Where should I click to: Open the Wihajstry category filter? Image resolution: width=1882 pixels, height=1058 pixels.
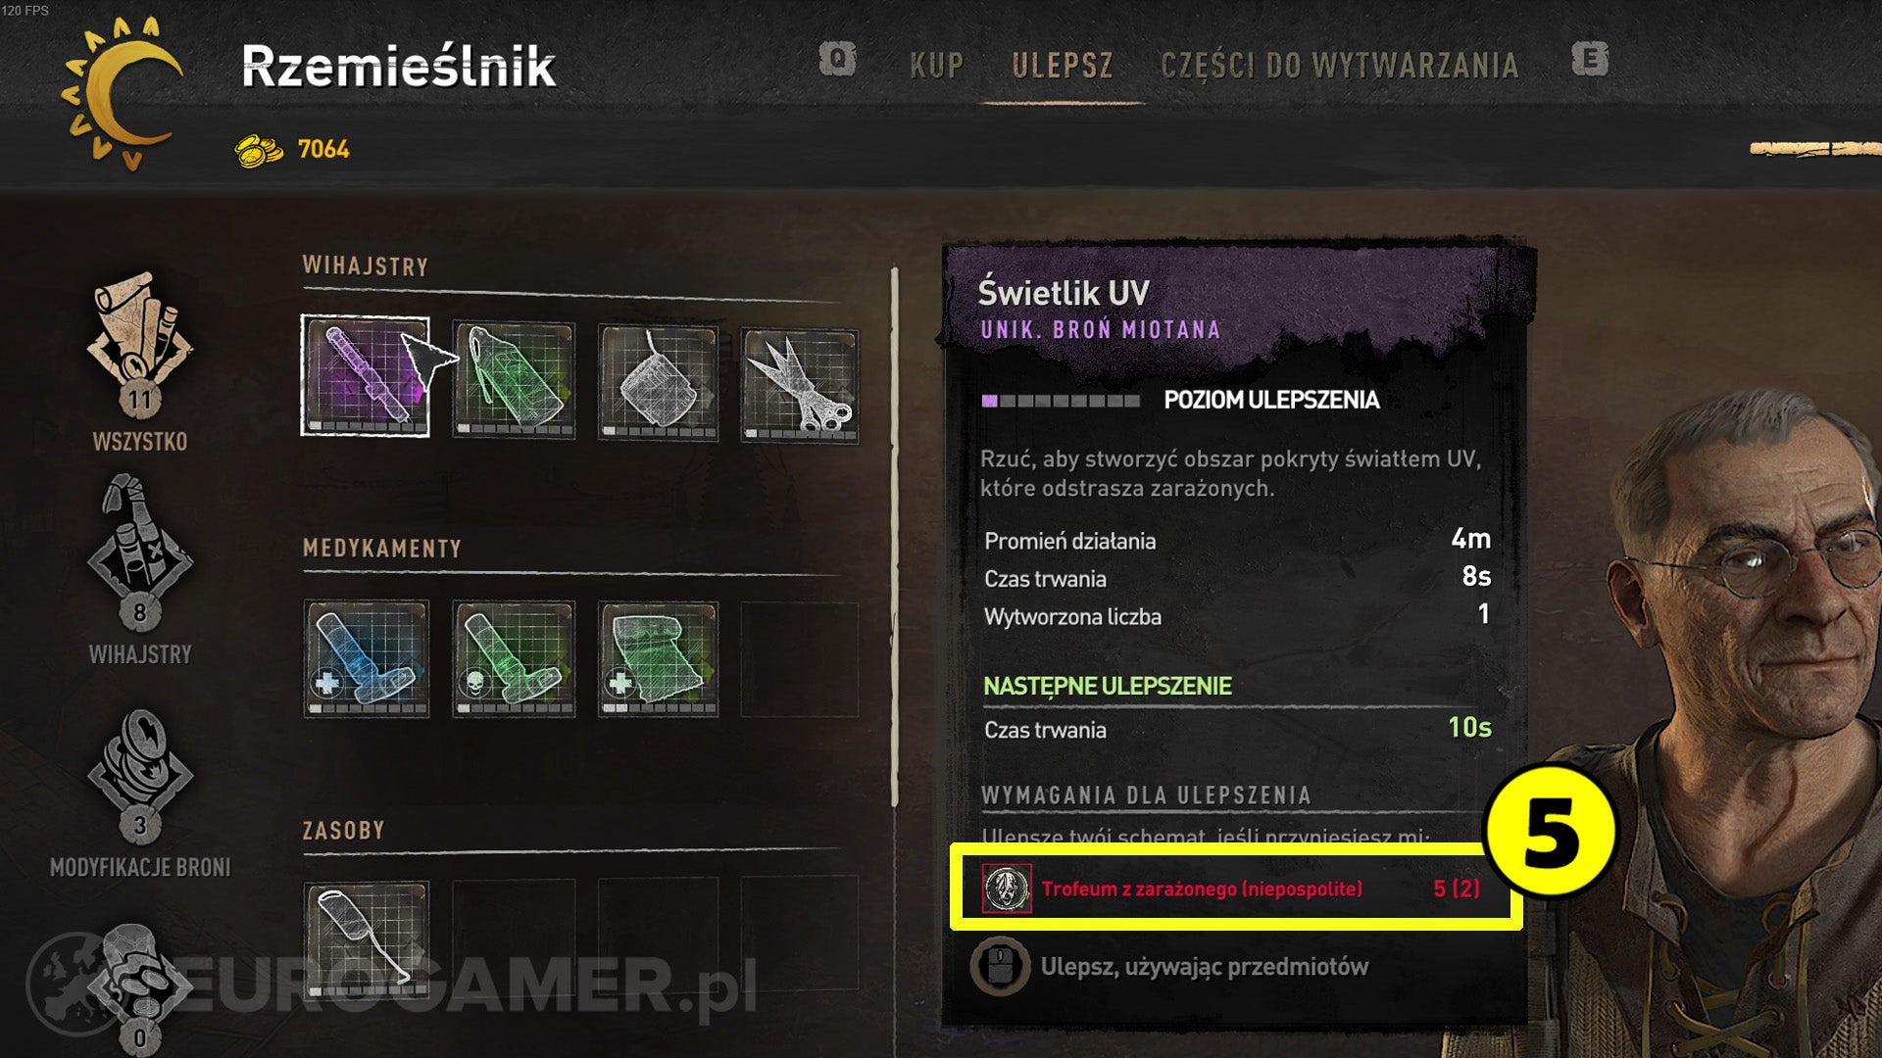pos(140,571)
